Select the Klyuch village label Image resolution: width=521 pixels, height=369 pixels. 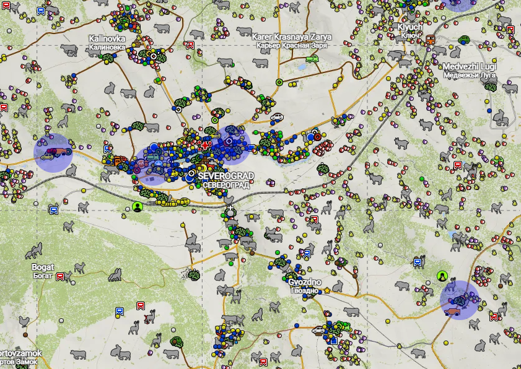point(410,30)
